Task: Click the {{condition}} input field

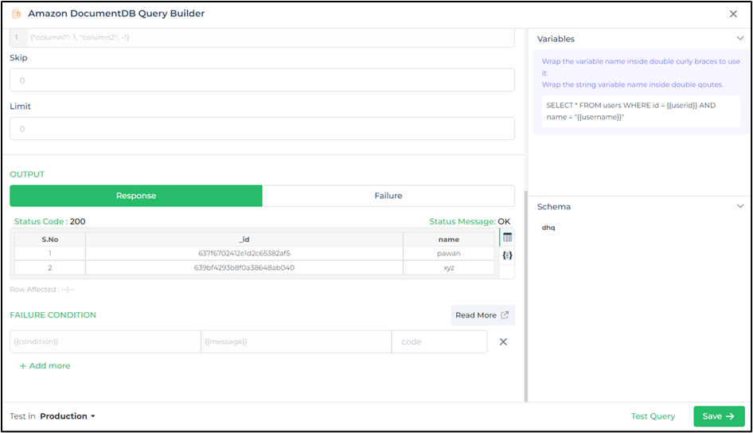Action: coord(105,341)
